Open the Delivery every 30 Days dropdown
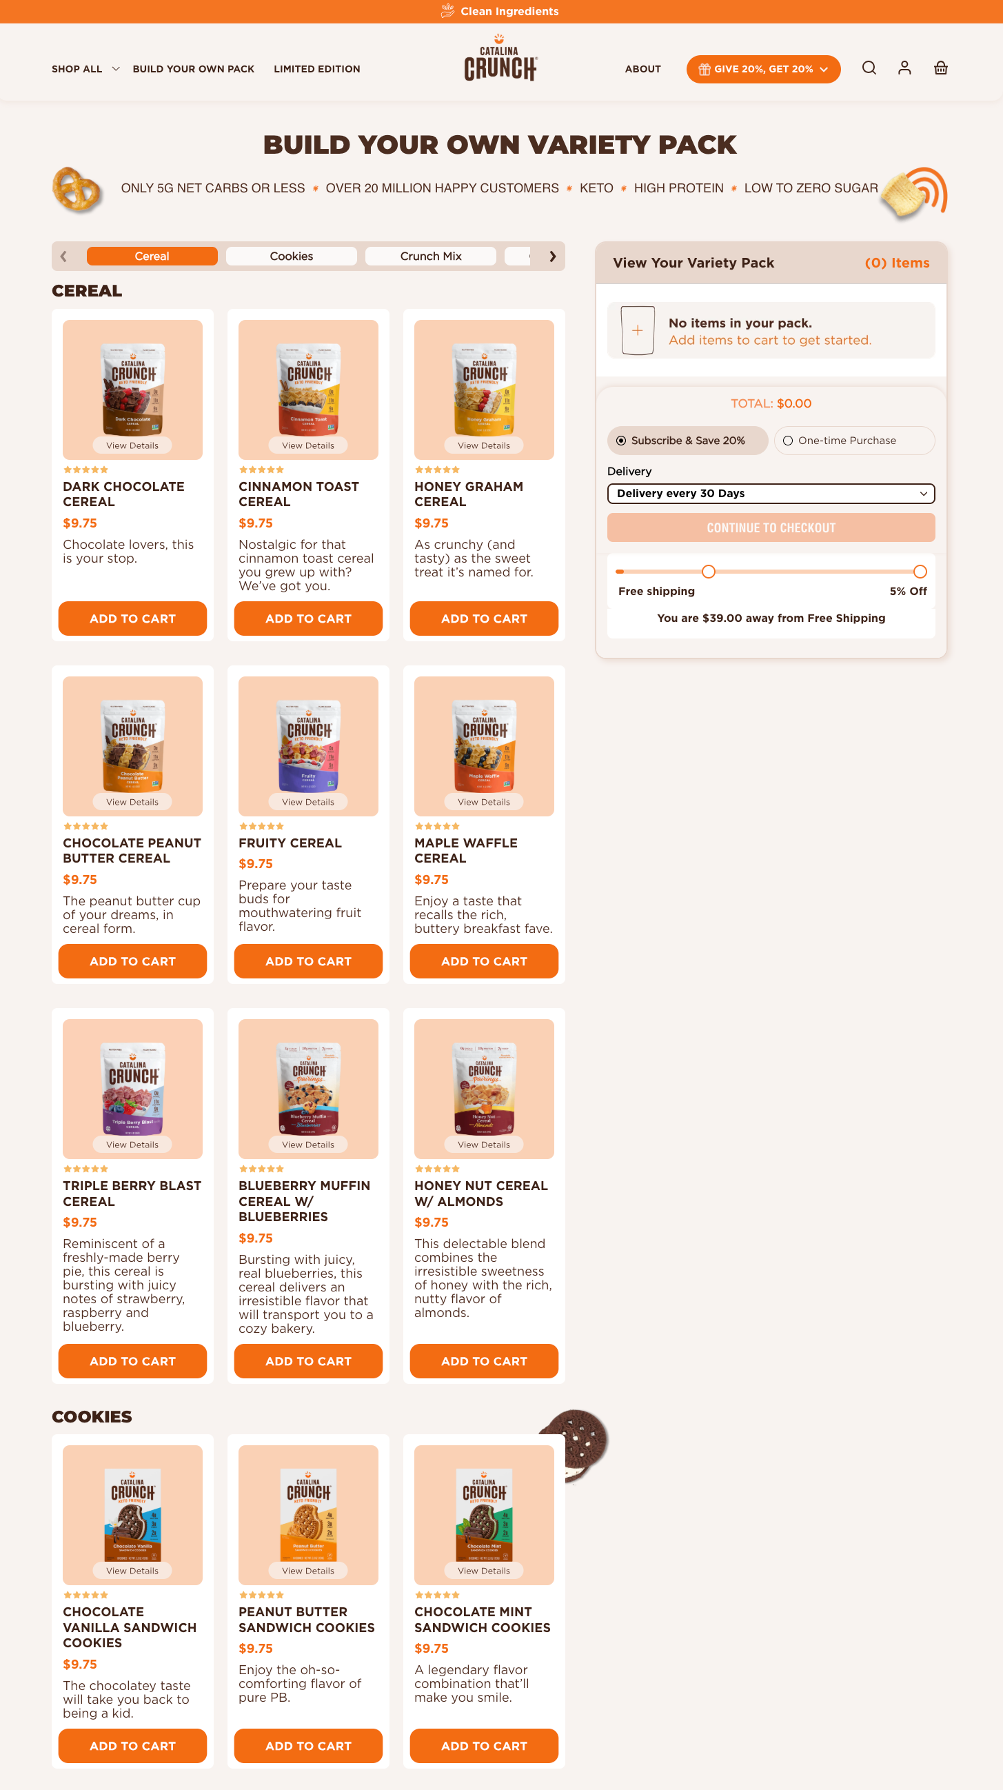The height and width of the screenshot is (1790, 1003). 771,494
